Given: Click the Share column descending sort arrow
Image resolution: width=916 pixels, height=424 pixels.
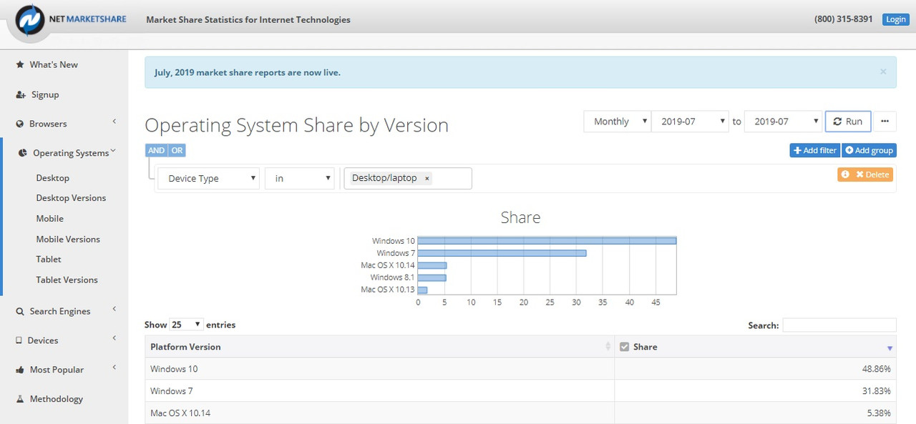Looking at the screenshot, I should 890,348.
